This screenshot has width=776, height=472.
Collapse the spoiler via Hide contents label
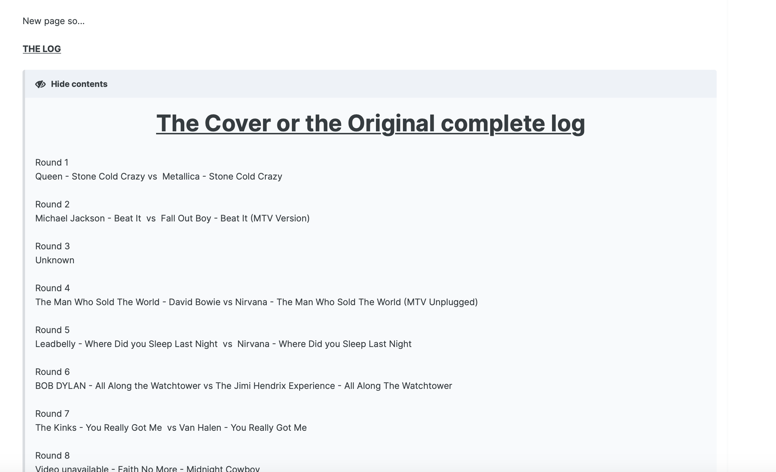click(x=79, y=84)
